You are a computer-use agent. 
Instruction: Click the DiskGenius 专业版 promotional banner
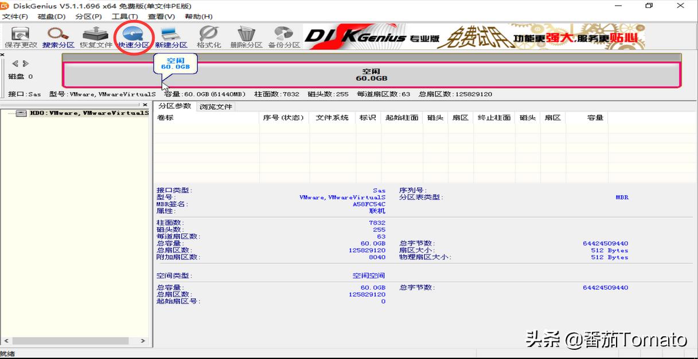click(474, 37)
